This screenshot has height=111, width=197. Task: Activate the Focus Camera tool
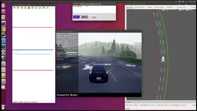pos(159,7)
